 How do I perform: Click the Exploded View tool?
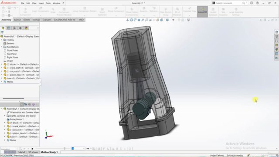190,10
